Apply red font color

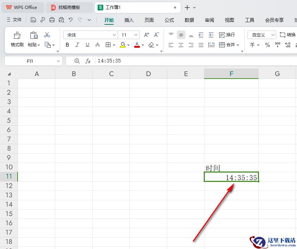coord(137,45)
